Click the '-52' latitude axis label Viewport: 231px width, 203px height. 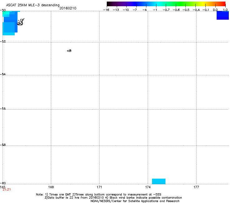tap(3, 42)
